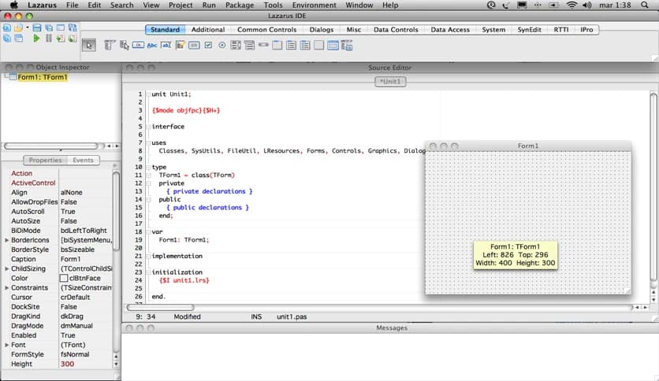Click the Caption property value Form1

pos(71,259)
